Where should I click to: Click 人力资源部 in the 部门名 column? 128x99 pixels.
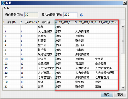pos(45,32)
